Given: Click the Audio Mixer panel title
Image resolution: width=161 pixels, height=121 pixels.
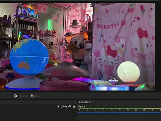Looking at the screenshot, I should click(85, 102).
